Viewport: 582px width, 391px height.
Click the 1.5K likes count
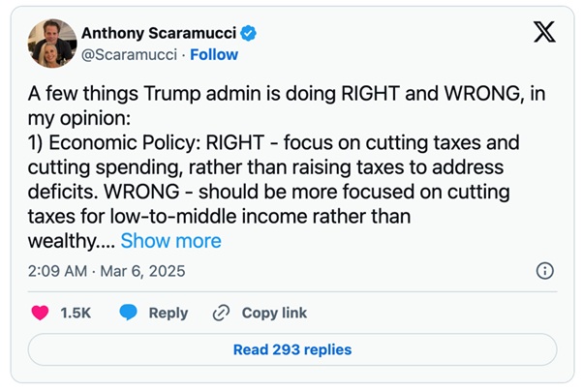click(x=76, y=313)
